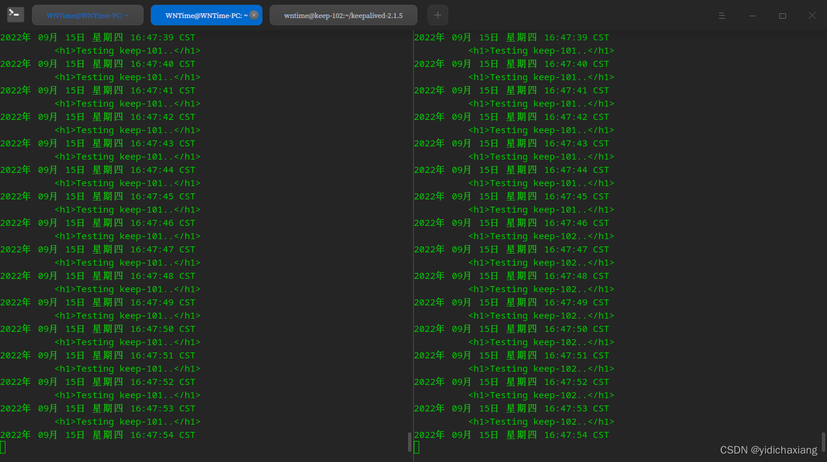827x462 pixels.
Task: Open the terminal hamburger menu
Action: pos(722,16)
